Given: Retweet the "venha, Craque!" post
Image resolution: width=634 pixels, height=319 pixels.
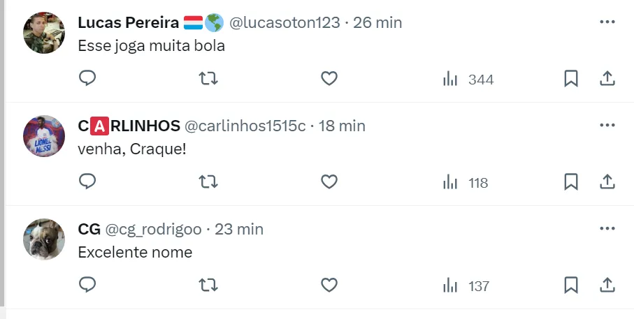Looking at the screenshot, I should 208,182.
